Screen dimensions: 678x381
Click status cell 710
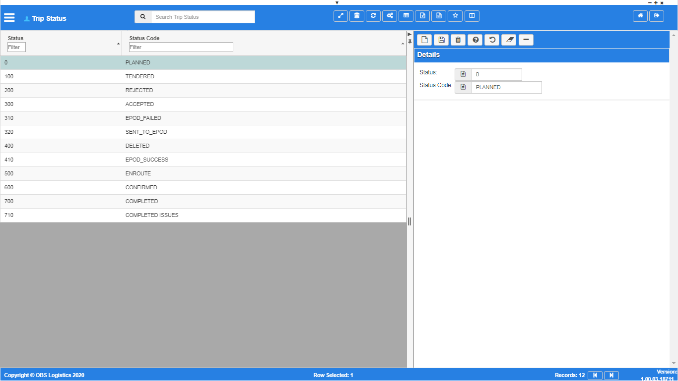coord(61,215)
